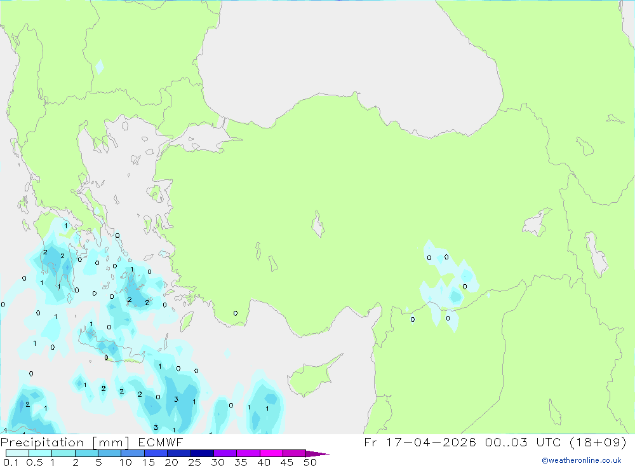The width and height of the screenshot is (635, 466).
Task: Click the legend scale label '40'
Action: [264, 462]
